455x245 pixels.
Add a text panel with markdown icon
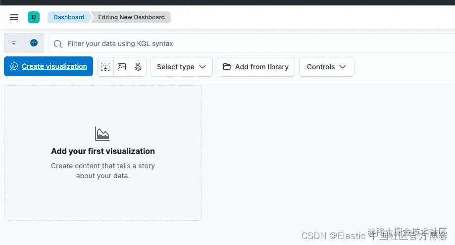pyautogui.click(x=105, y=67)
